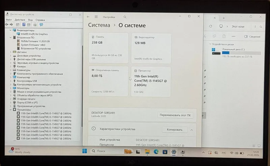270x166 pixels.
Task: Click Система breadcrumb in Settings
Action: 99,25
